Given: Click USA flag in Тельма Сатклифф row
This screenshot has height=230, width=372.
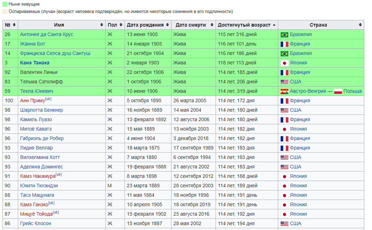Looking at the screenshot, I should (284, 82).
